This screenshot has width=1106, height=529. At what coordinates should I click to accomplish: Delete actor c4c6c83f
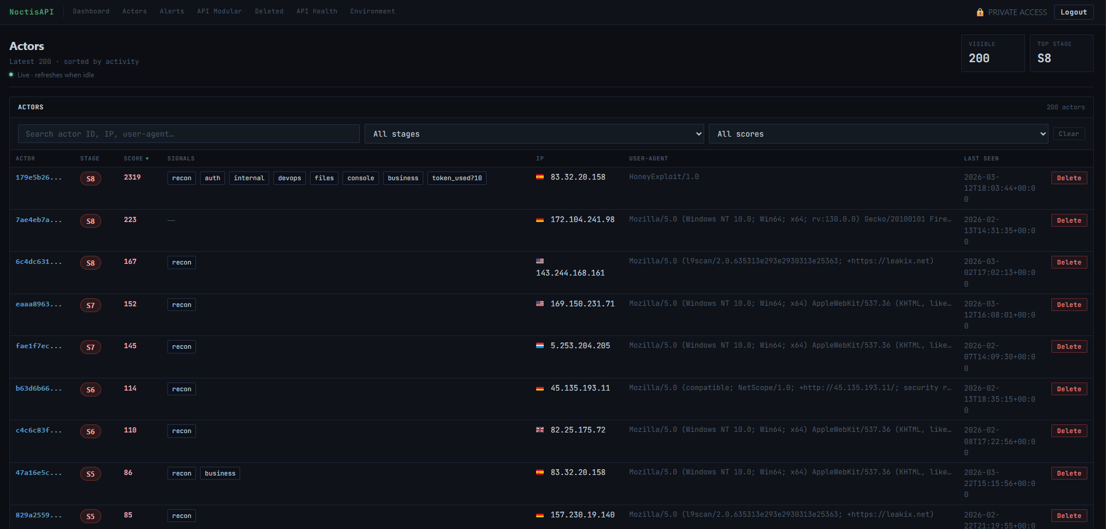(1069, 431)
